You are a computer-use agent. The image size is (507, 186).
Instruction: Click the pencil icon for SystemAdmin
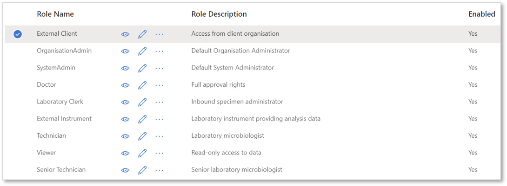(x=142, y=68)
